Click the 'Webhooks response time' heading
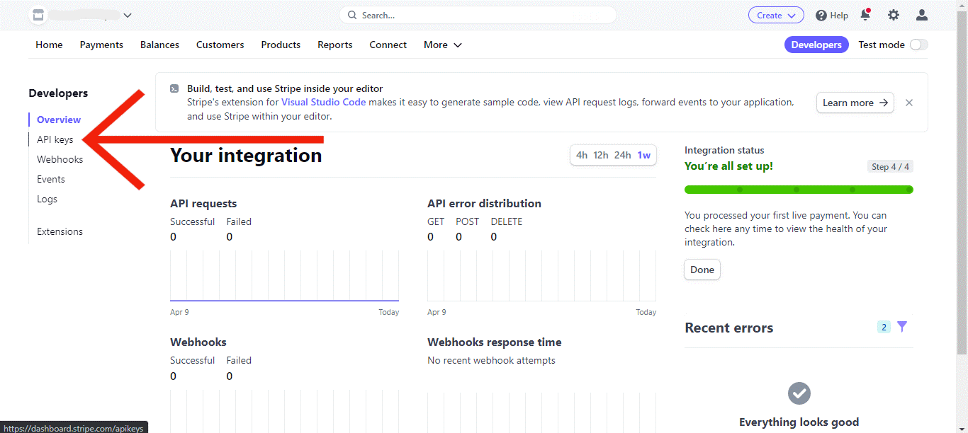 tap(494, 342)
